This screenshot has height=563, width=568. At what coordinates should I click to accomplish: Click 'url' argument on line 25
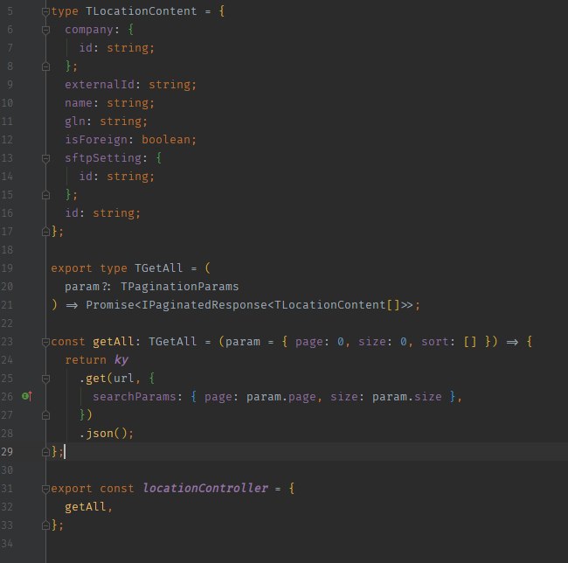[x=124, y=379]
